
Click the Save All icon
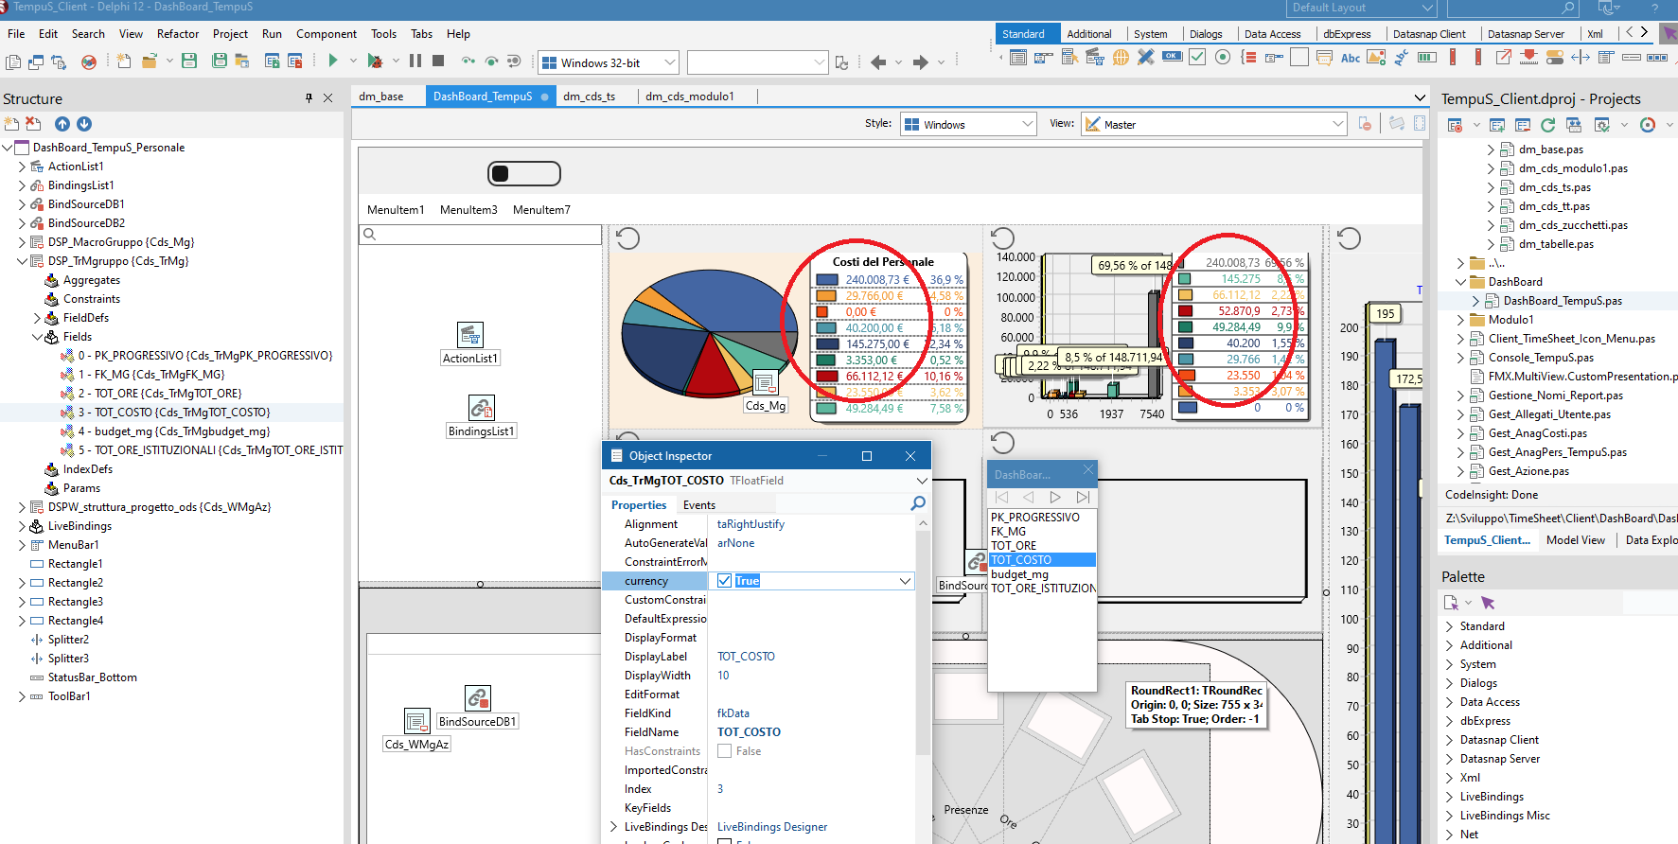(220, 61)
